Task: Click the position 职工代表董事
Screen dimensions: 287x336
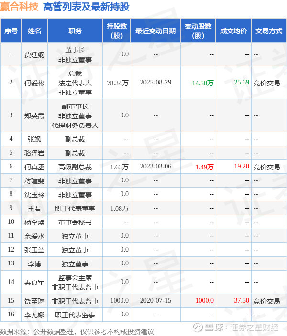Action: point(75,209)
